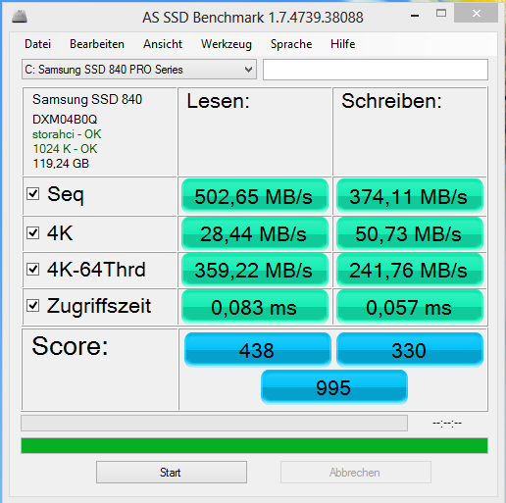
Task: Toggle the 4K test checkbox
Action: tap(33, 233)
